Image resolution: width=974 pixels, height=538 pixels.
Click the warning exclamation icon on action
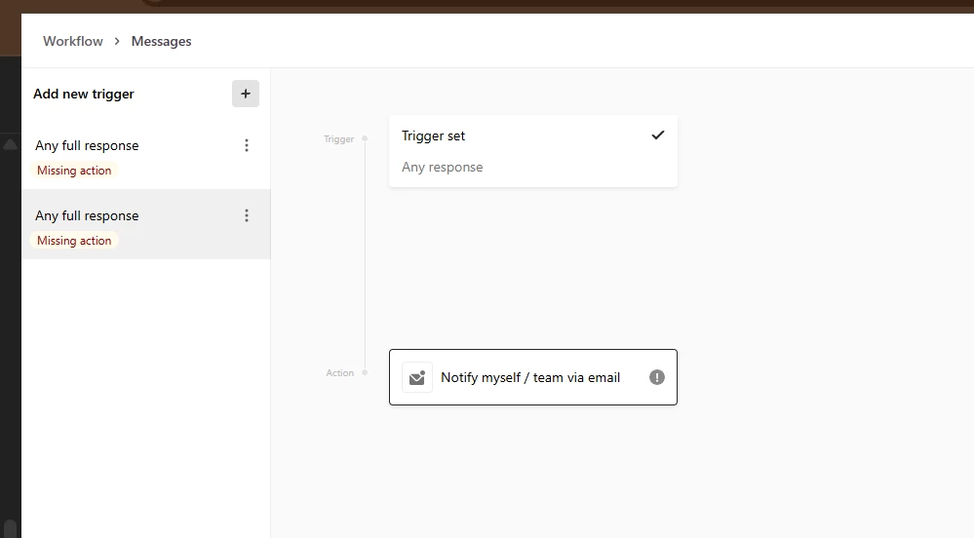click(657, 377)
